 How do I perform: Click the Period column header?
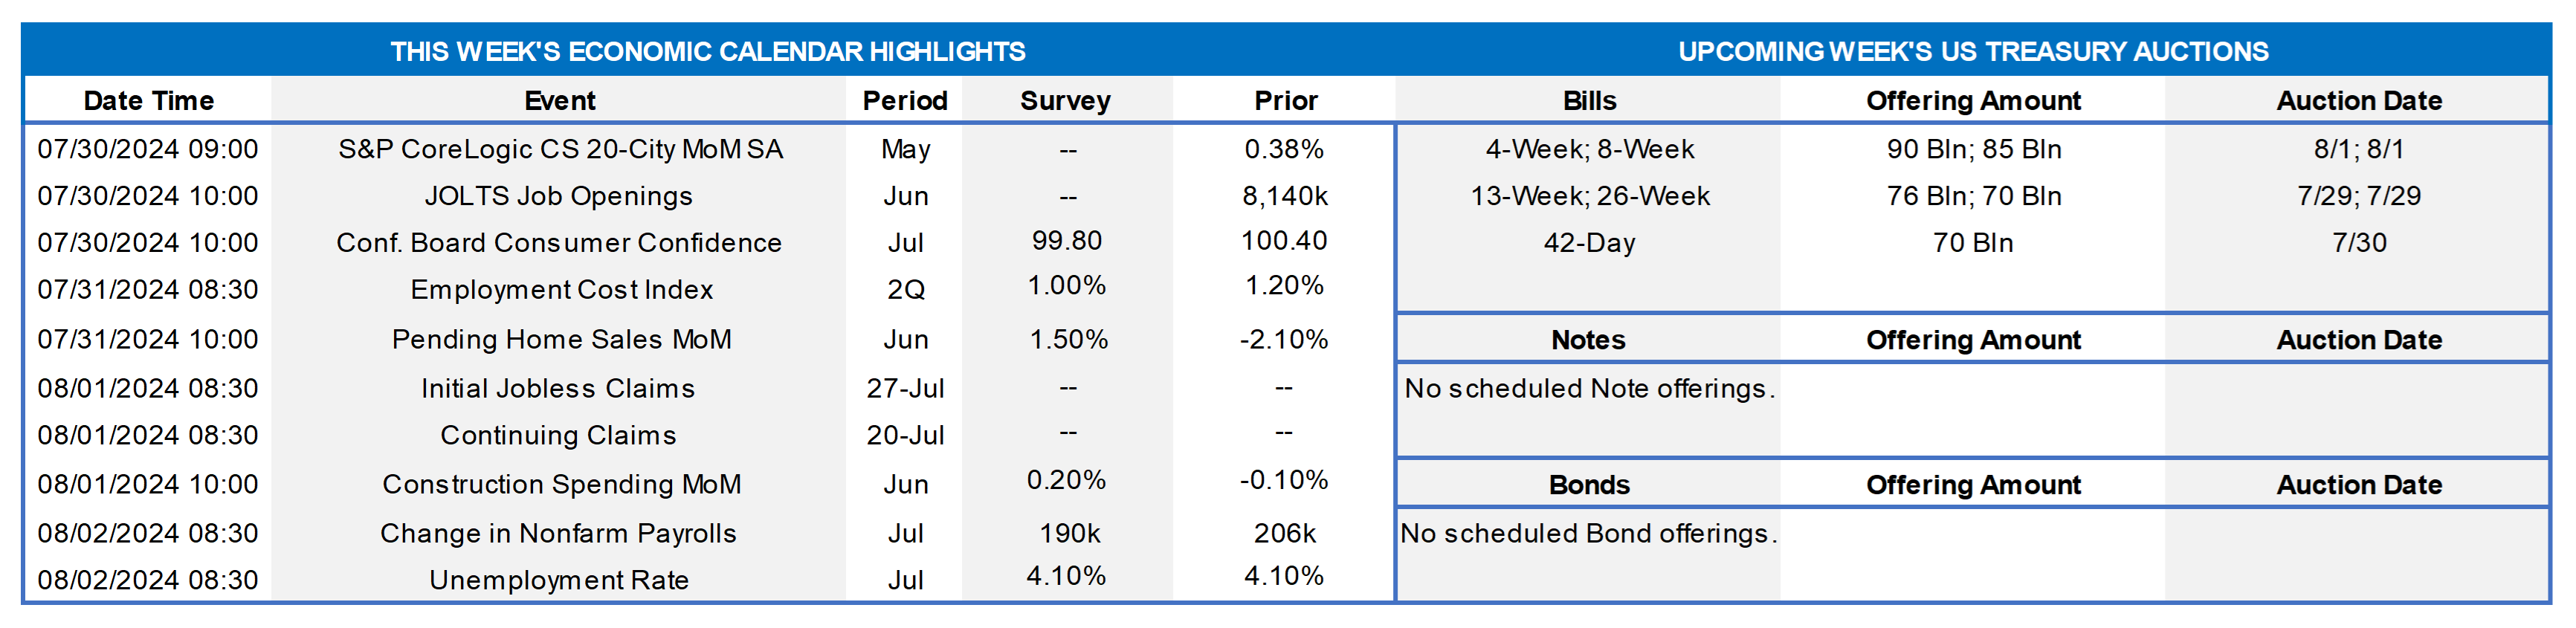pos(904,101)
